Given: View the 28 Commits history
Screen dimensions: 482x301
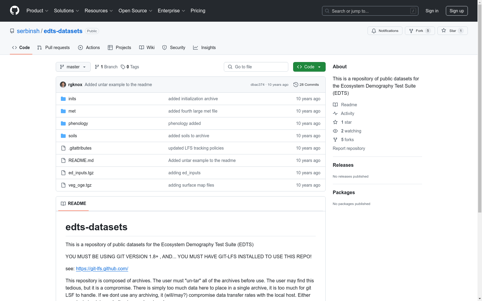Looking at the screenshot, I should point(306,85).
